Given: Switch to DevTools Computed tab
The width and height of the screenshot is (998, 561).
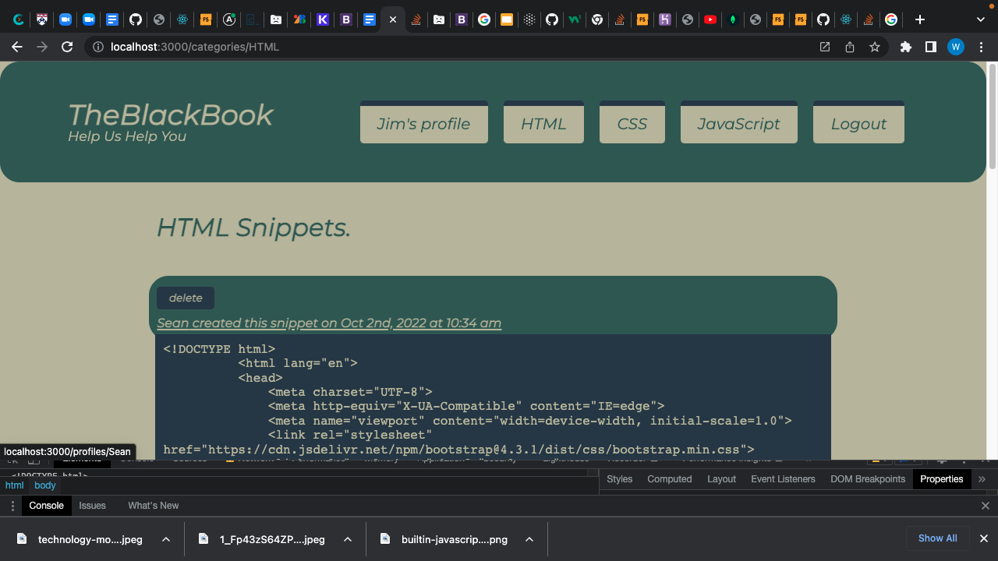Looking at the screenshot, I should (669, 479).
